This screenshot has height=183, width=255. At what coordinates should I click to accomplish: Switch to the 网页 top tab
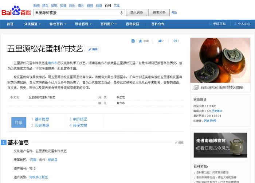point(45,6)
